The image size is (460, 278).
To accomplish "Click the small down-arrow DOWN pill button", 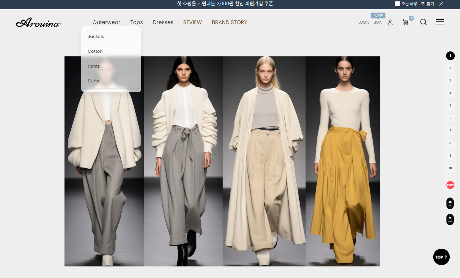I will point(450,219).
